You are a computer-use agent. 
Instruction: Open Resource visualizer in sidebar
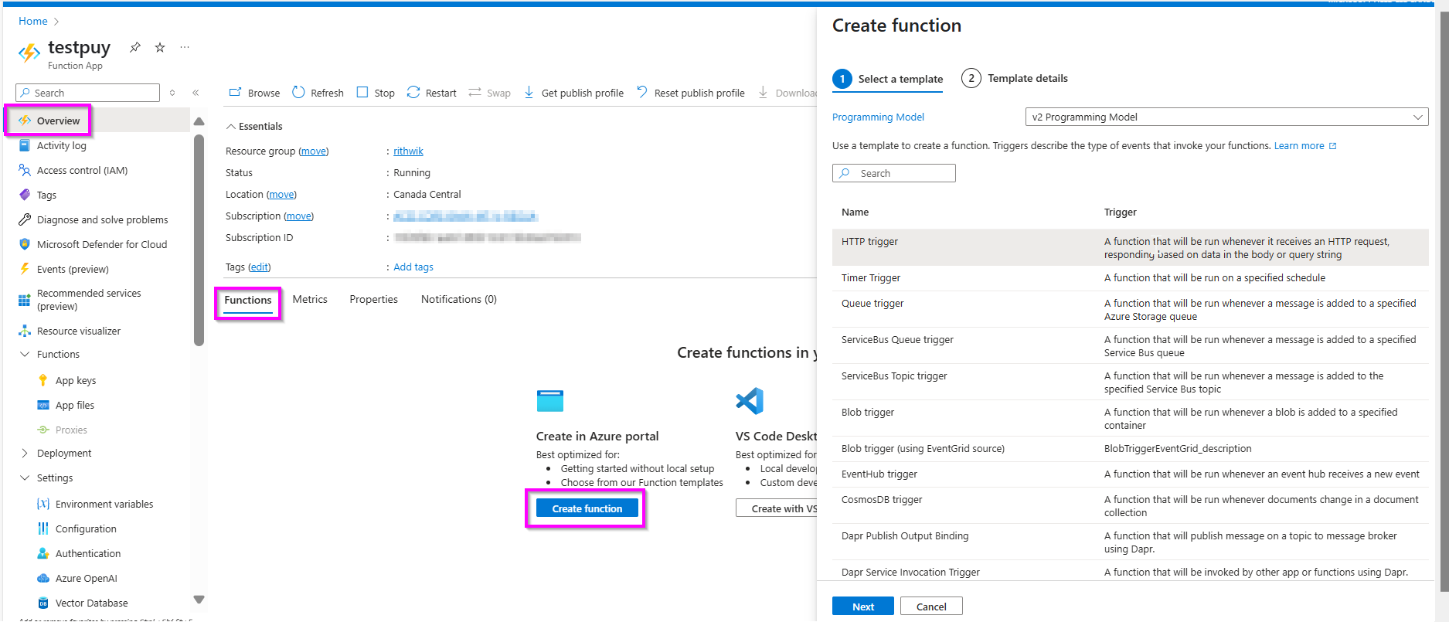(79, 331)
